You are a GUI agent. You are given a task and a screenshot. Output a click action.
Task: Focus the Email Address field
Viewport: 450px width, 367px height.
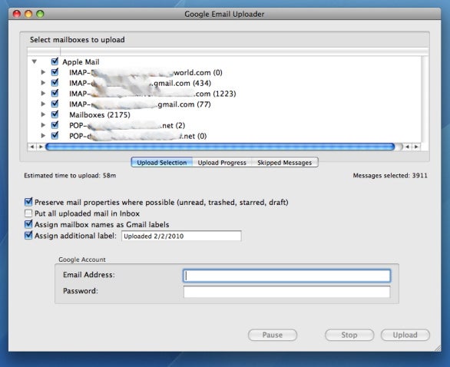(286, 276)
